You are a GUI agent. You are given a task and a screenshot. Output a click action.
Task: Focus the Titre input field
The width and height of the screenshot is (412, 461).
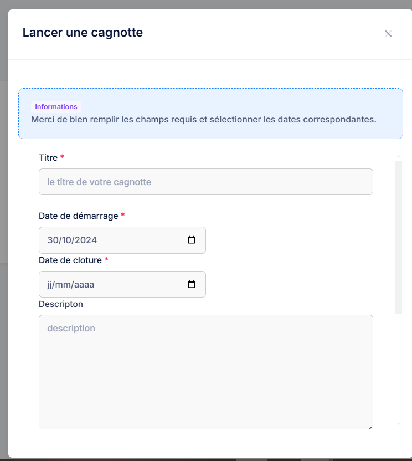[x=206, y=182]
